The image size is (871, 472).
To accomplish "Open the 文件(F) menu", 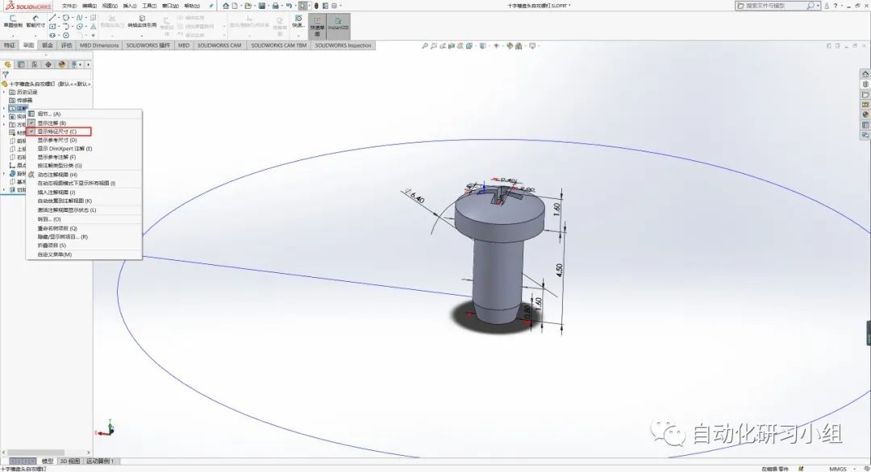I will pyautogui.click(x=69, y=6).
